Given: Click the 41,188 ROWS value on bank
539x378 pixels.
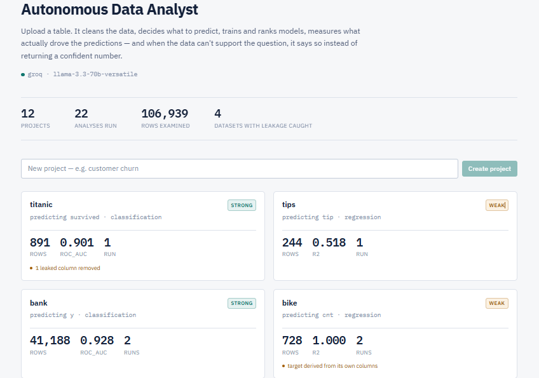Looking at the screenshot, I should [50, 345].
